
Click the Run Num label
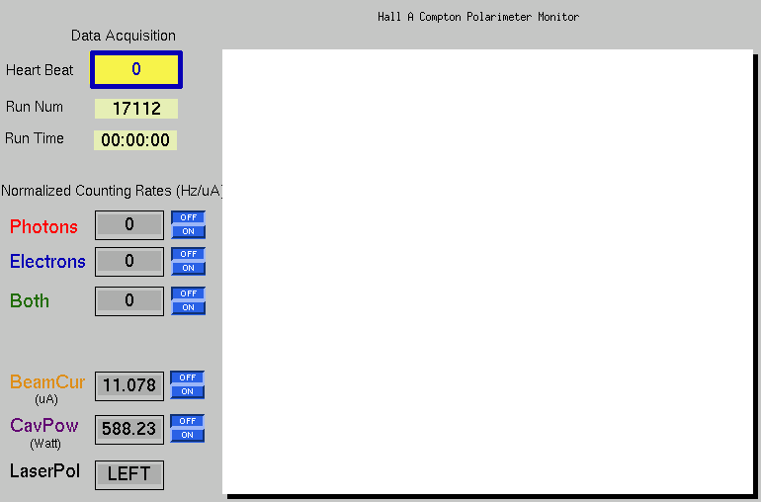pos(34,107)
